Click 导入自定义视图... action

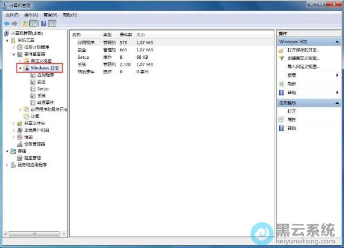(x=304, y=66)
